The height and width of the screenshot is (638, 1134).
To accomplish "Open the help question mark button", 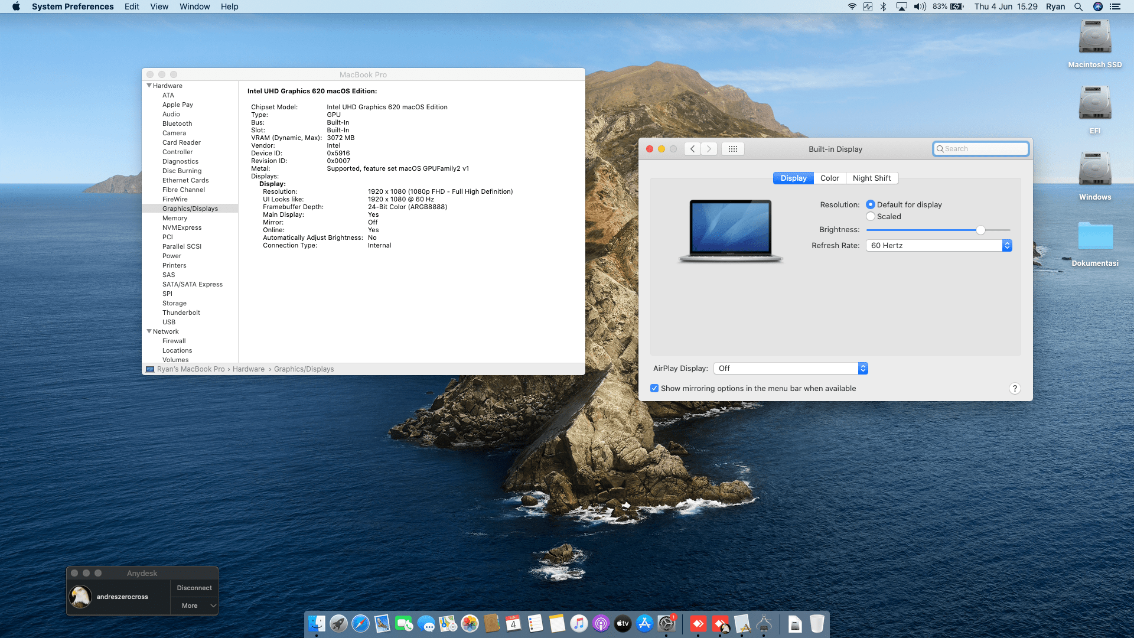I will (x=1015, y=389).
